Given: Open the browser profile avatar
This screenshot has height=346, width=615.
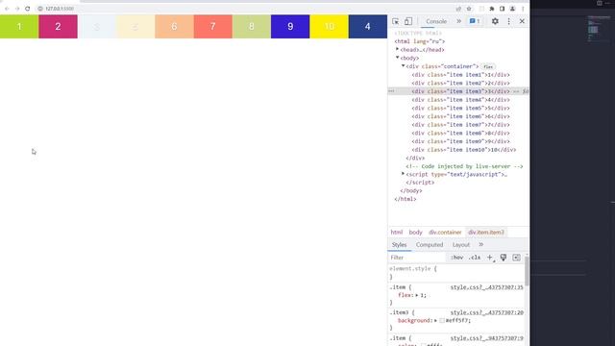Looking at the screenshot, I should point(512,9).
